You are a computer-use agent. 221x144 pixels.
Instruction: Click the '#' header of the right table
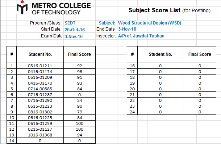point(132,54)
